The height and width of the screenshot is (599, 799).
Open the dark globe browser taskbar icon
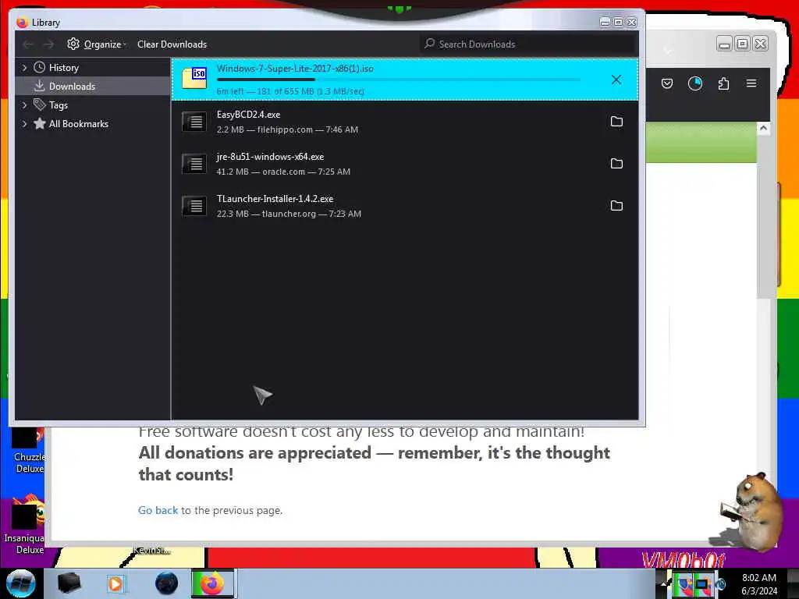pos(167,583)
